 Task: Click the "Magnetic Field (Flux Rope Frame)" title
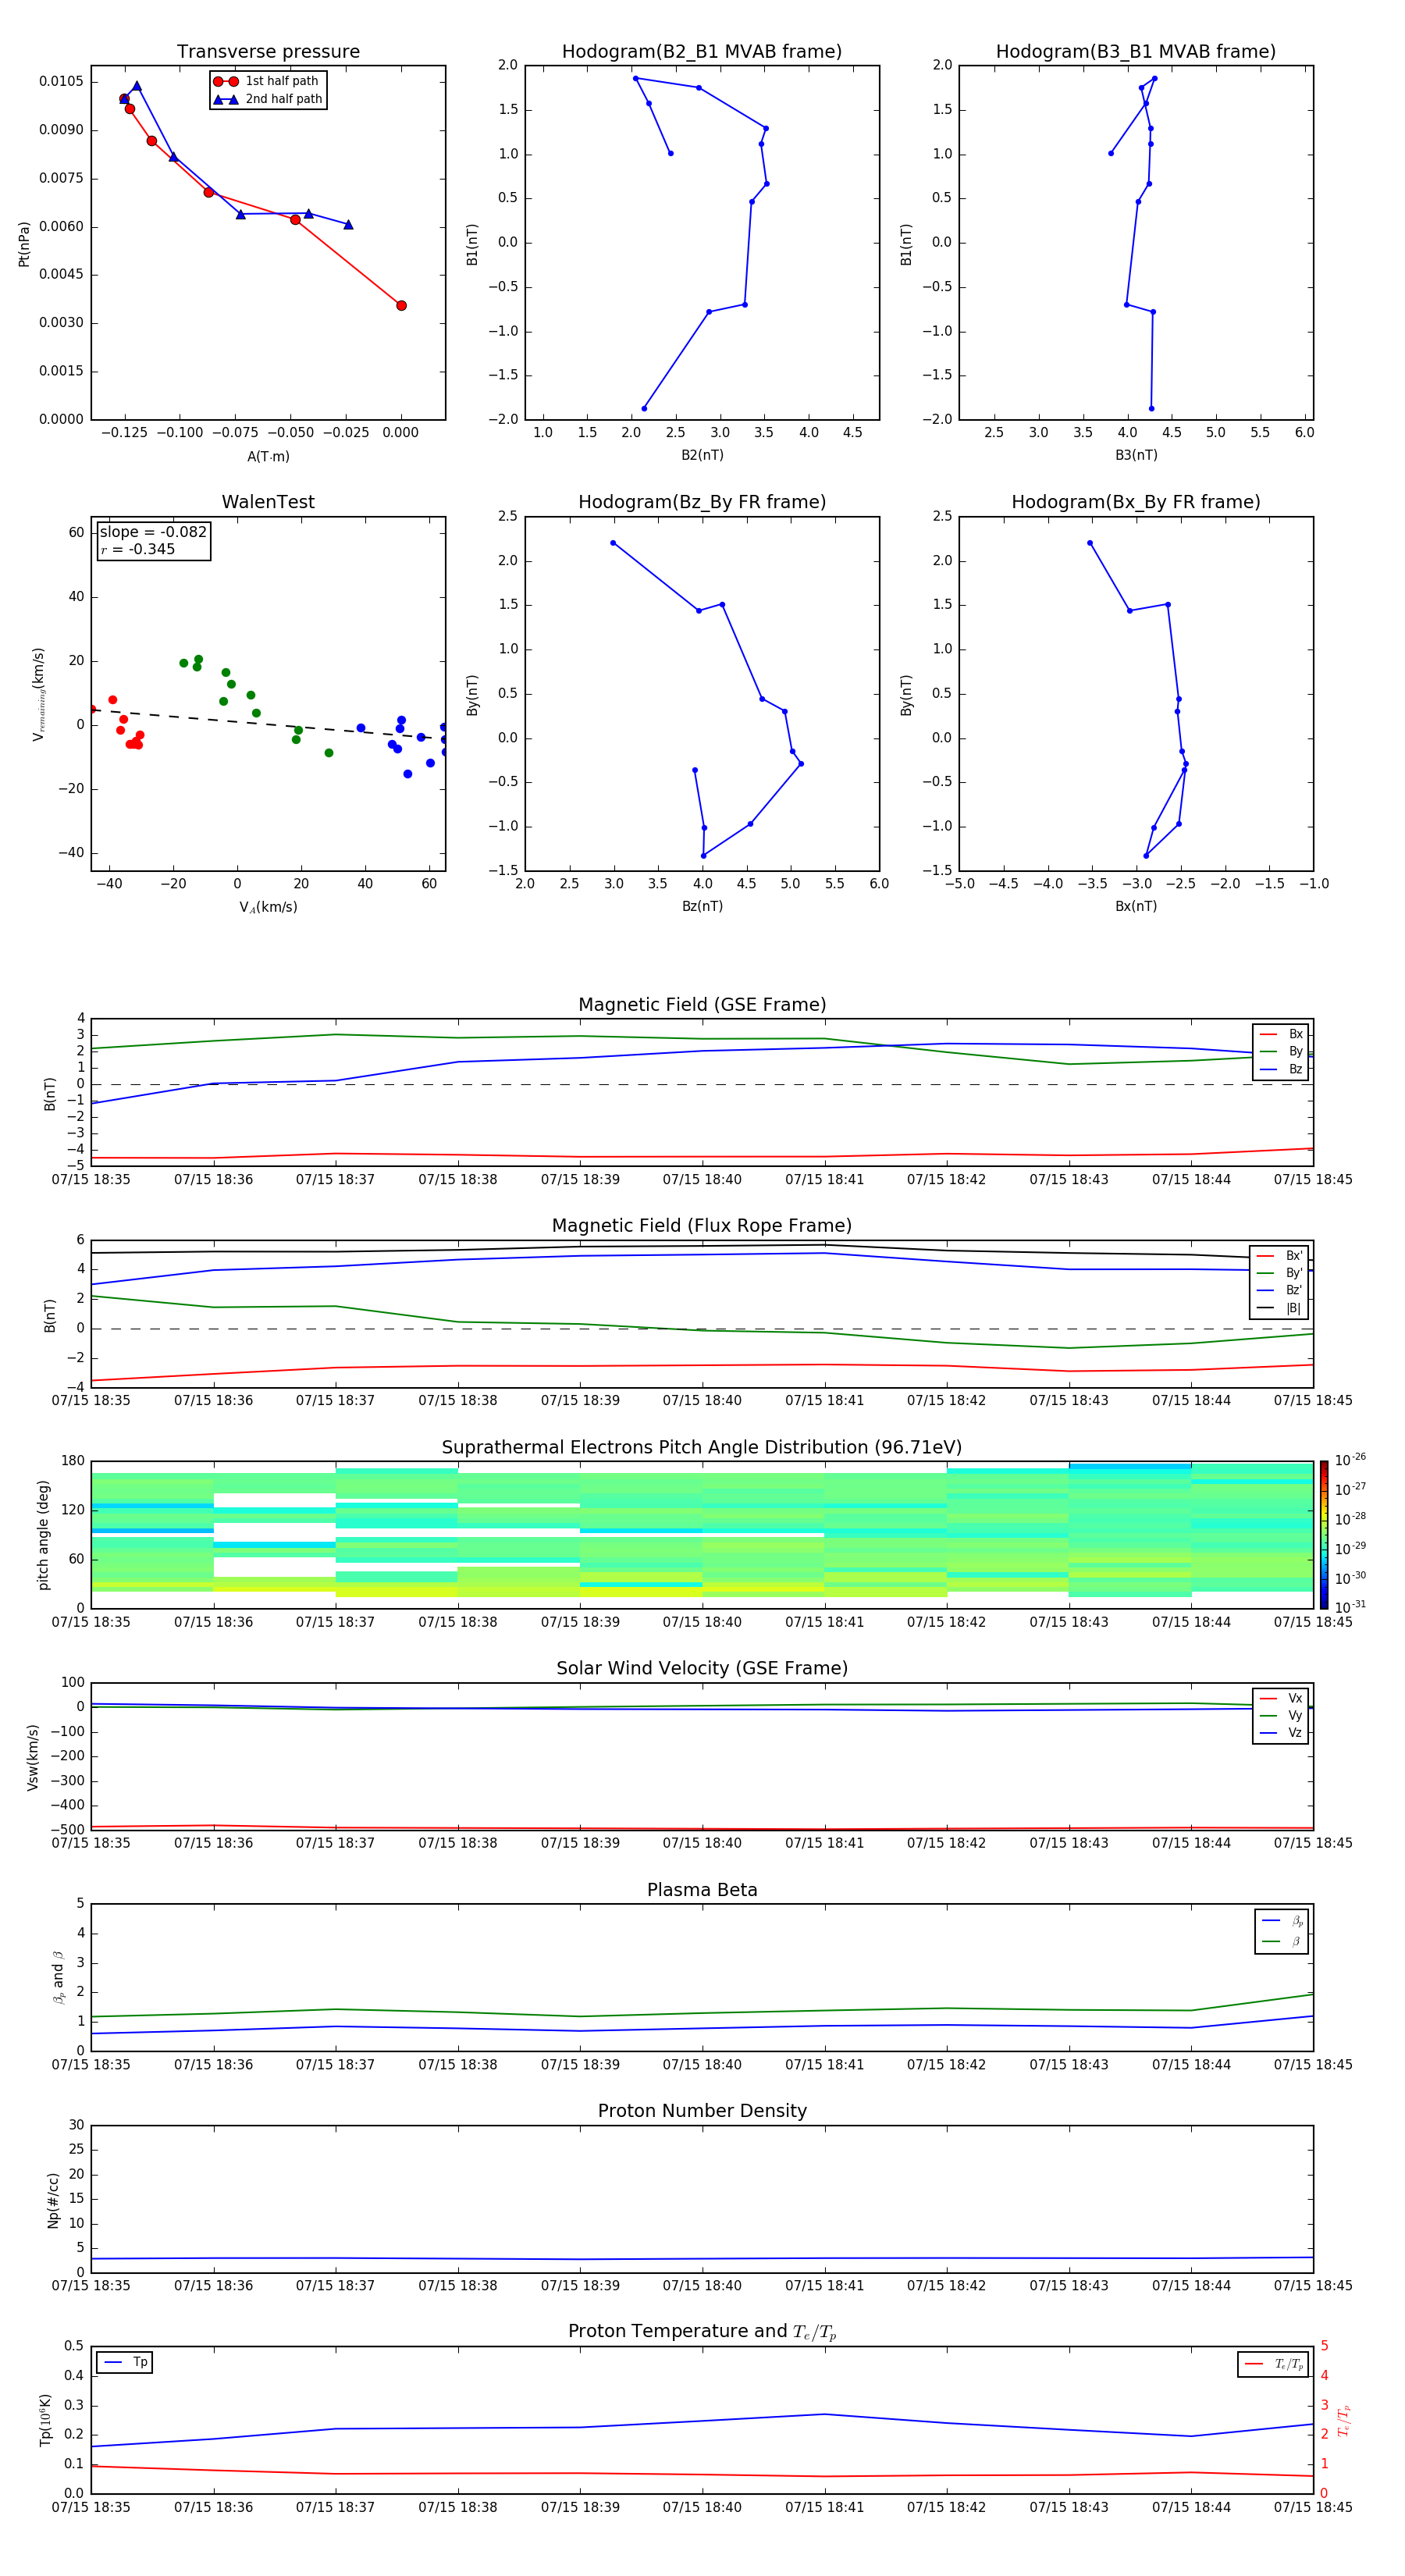click(702, 1226)
